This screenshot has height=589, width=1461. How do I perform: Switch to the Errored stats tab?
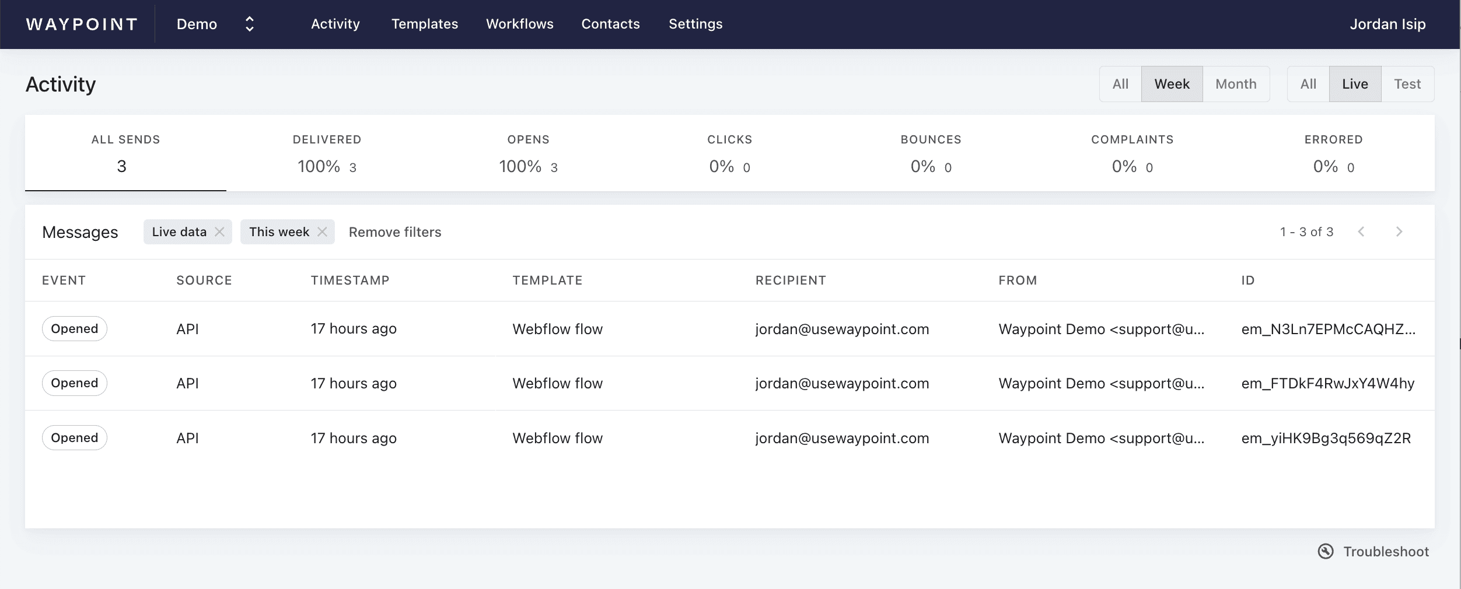1333,153
